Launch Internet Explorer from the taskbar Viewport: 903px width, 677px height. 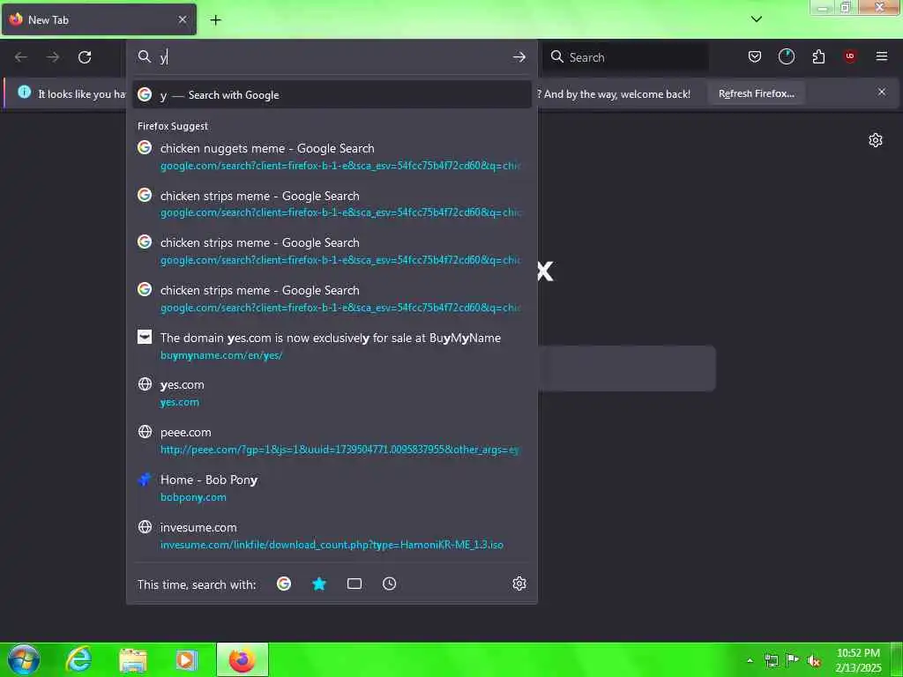78,659
